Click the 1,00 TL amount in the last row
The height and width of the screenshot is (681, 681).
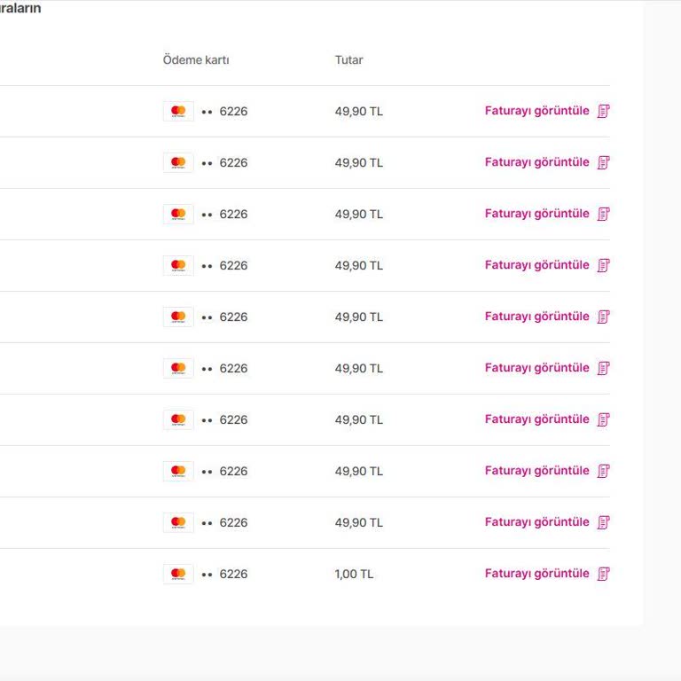pos(354,574)
